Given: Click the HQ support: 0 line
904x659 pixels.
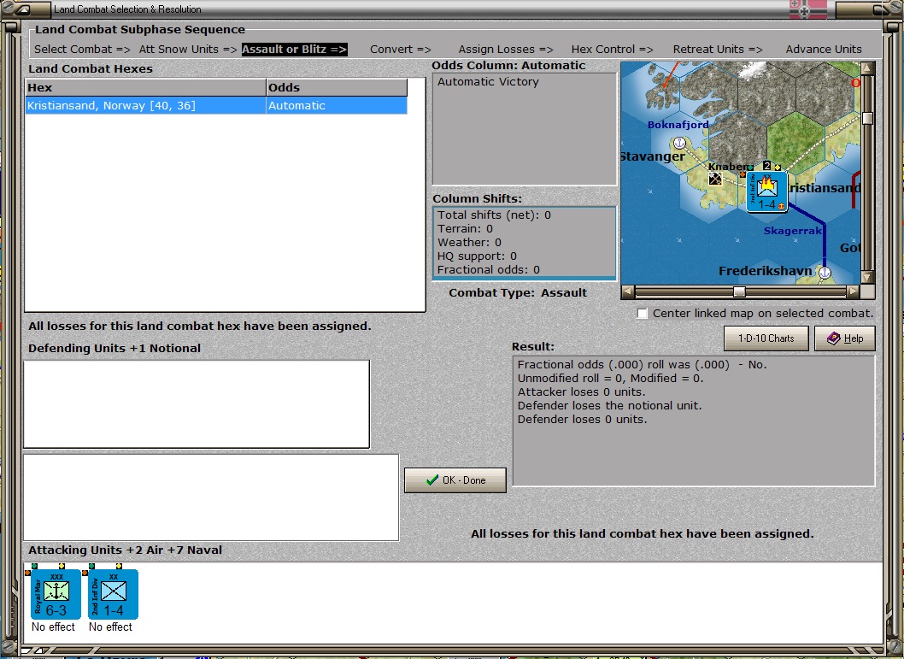Looking at the screenshot, I should point(477,256).
